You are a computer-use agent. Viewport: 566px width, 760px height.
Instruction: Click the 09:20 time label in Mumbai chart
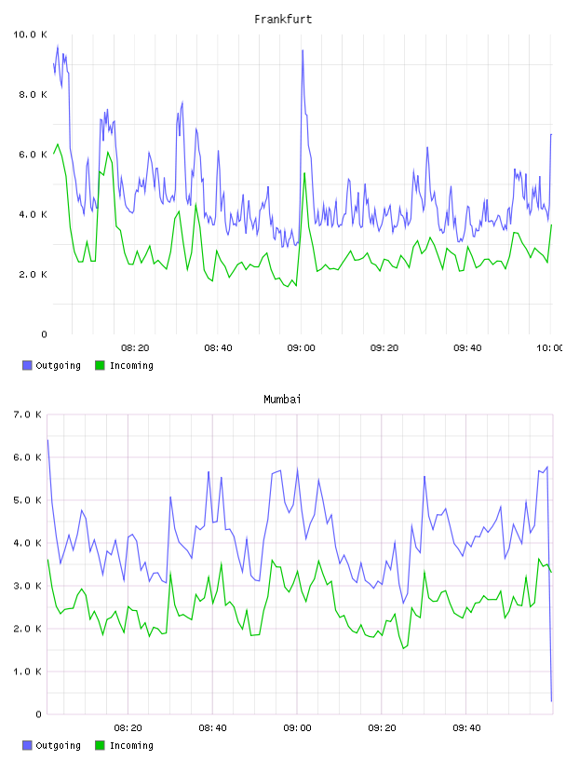coord(382,728)
